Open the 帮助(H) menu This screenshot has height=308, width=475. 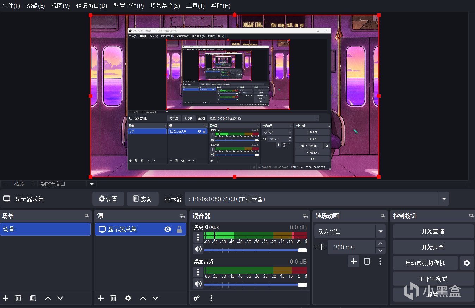pyautogui.click(x=221, y=6)
